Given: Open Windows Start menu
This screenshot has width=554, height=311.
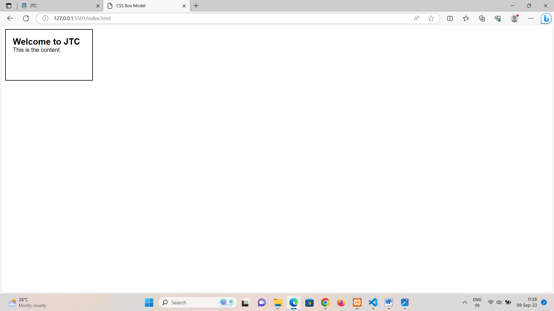Looking at the screenshot, I should click(x=149, y=303).
